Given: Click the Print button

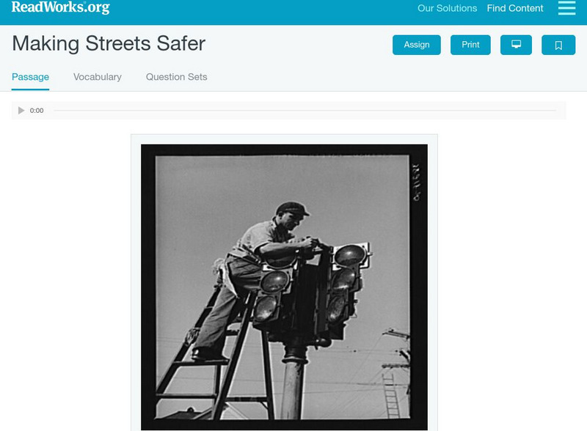Looking at the screenshot, I should 470,45.
